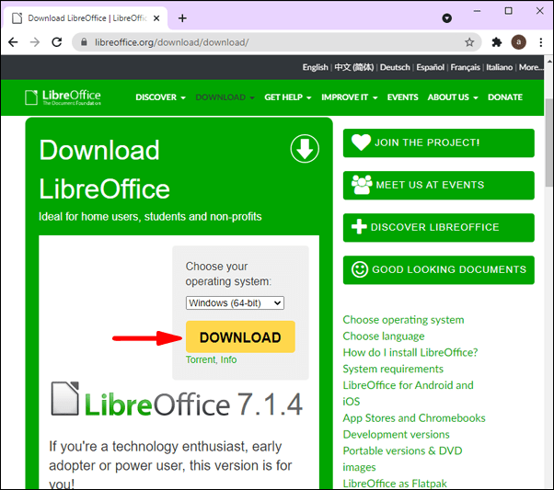Go back using the browser back arrow
Image resolution: width=554 pixels, height=490 pixels.
(13, 42)
